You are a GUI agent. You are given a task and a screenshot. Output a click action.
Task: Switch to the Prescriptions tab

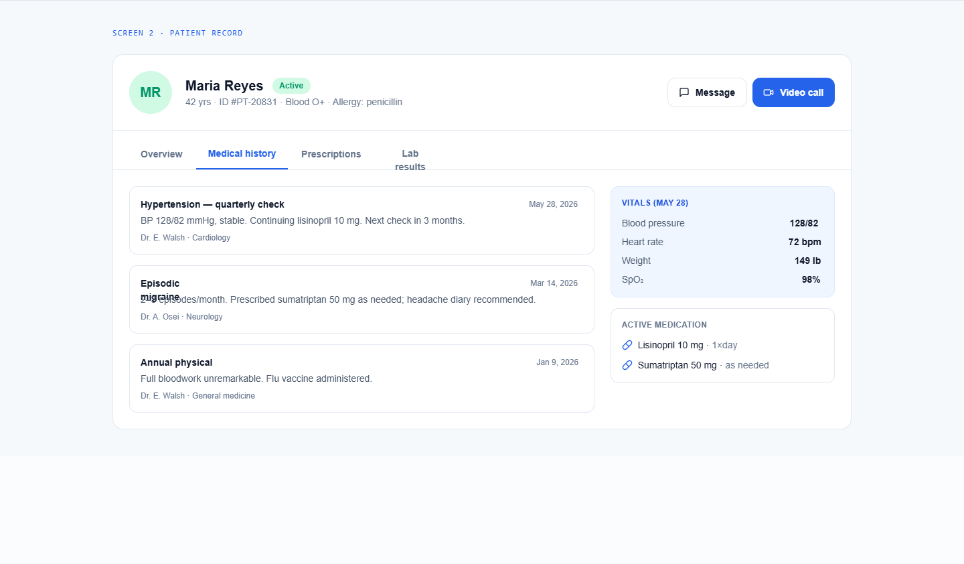click(331, 154)
